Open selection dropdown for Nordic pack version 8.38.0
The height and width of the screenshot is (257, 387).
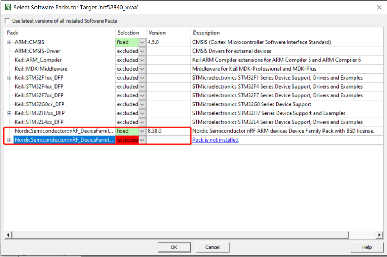coord(142,131)
